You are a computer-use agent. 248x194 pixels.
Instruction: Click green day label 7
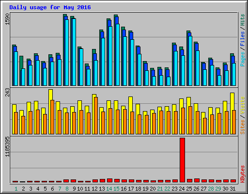pyautogui.click(x=60, y=189)
